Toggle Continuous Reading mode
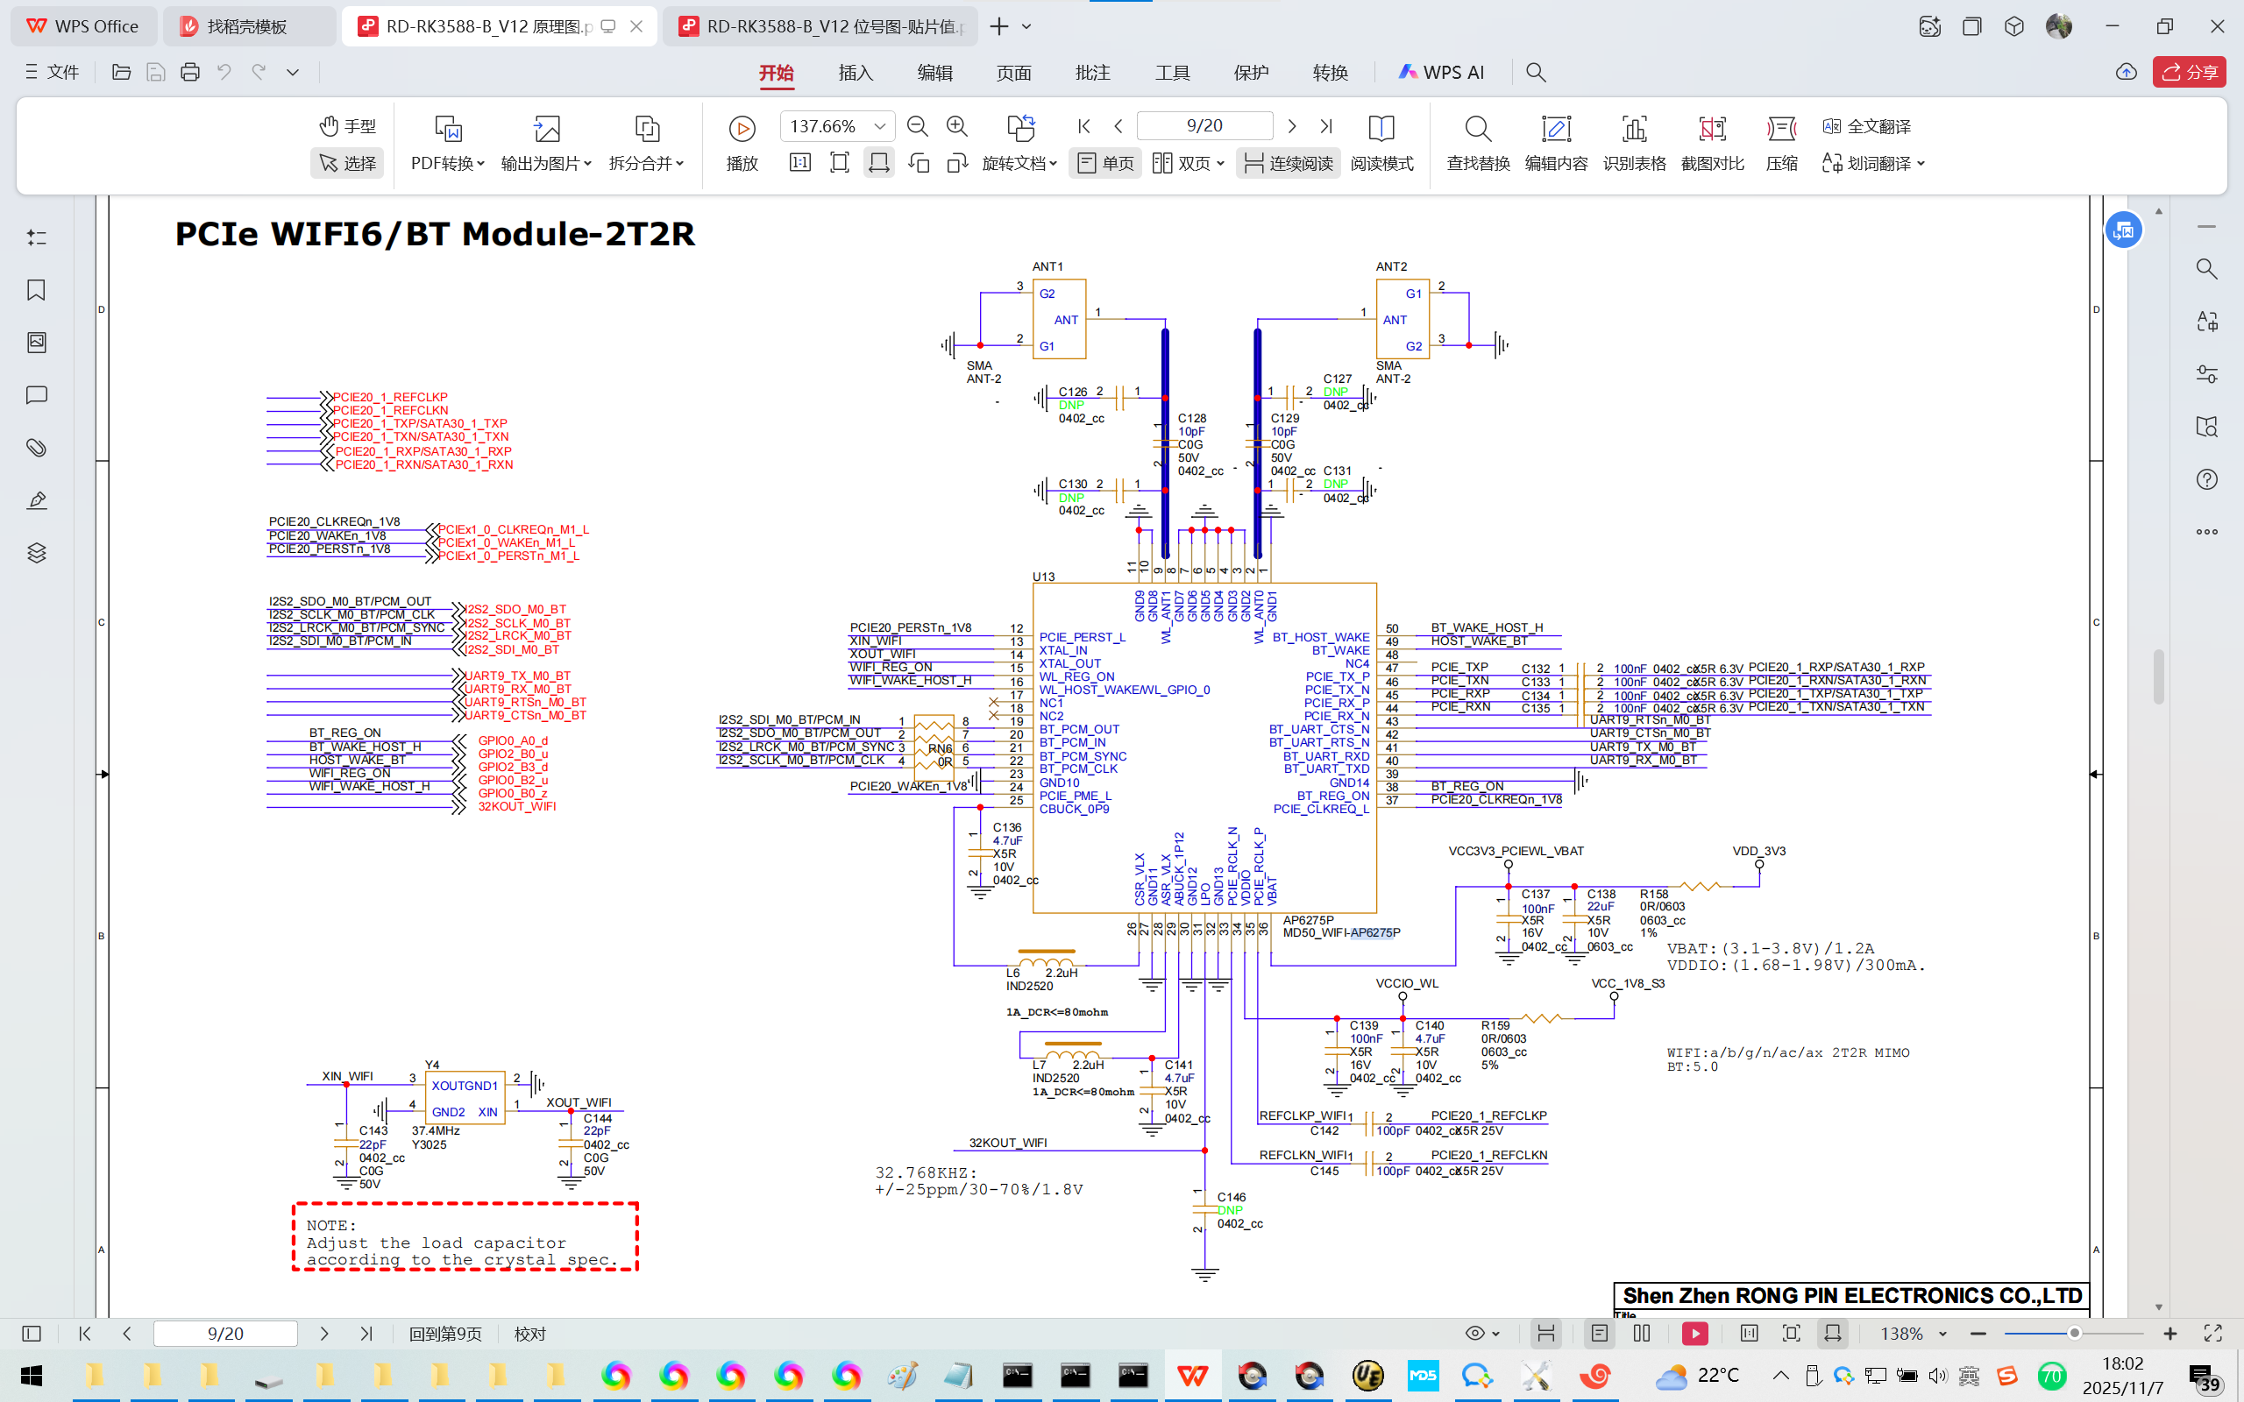 [1287, 163]
